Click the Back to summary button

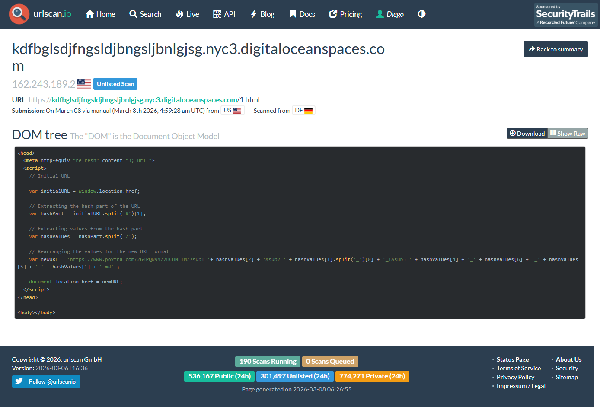[555, 49]
